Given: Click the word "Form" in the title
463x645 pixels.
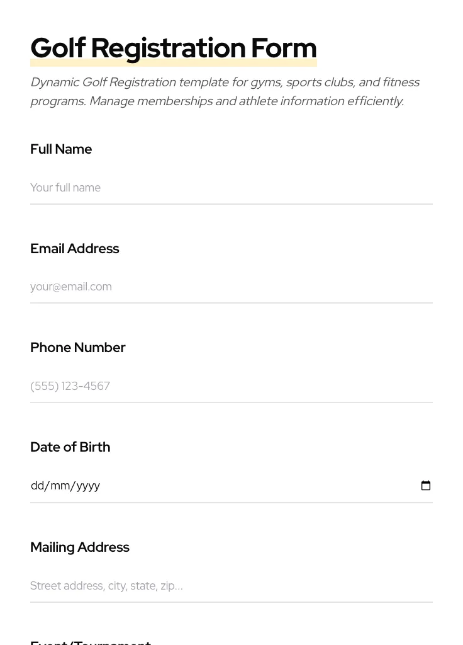Looking at the screenshot, I should (283, 49).
